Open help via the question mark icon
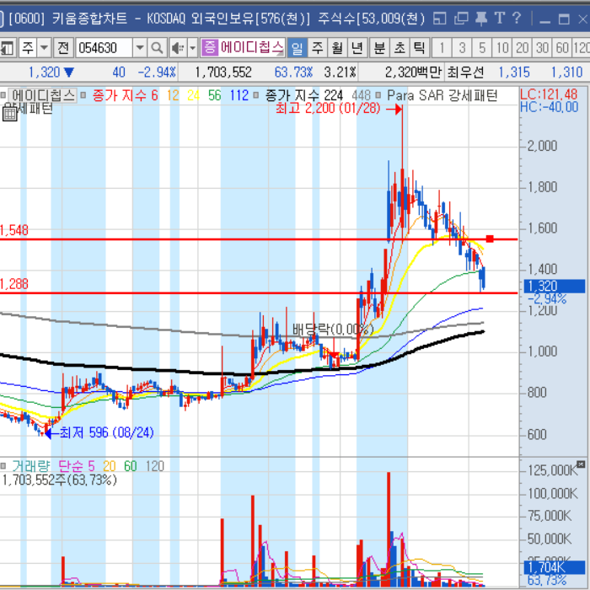Screen dimensions: 590x590 click(517, 18)
